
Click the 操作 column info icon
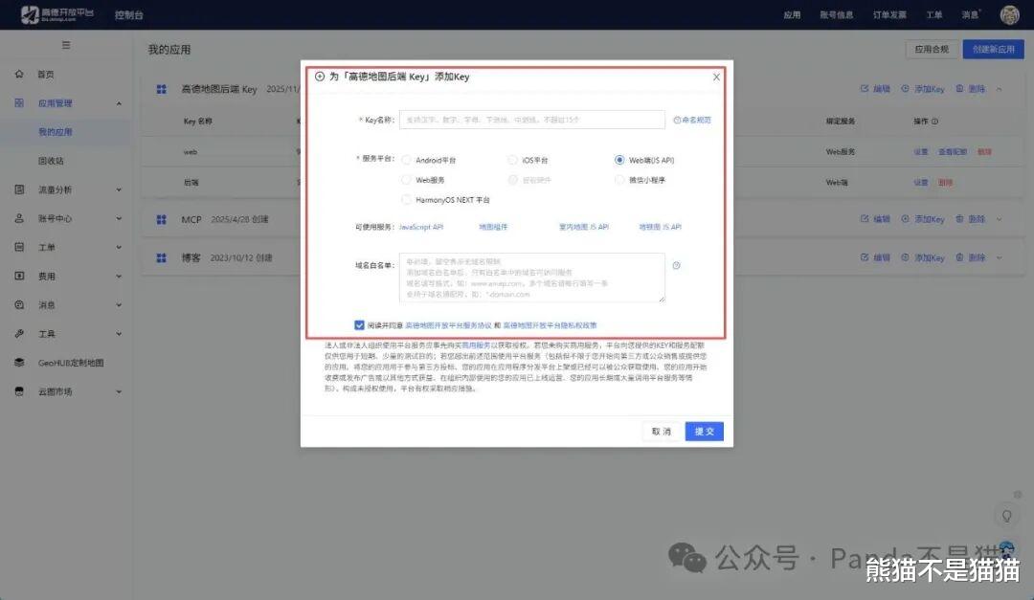[935, 122]
